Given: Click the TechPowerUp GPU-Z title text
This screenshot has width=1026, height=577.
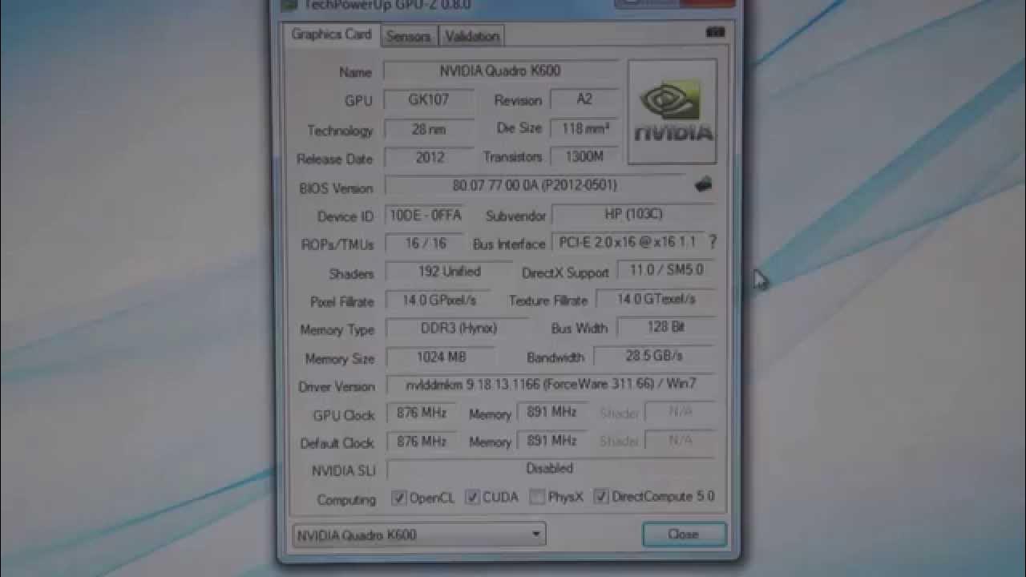Looking at the screenshot, I should pos(387,5).
